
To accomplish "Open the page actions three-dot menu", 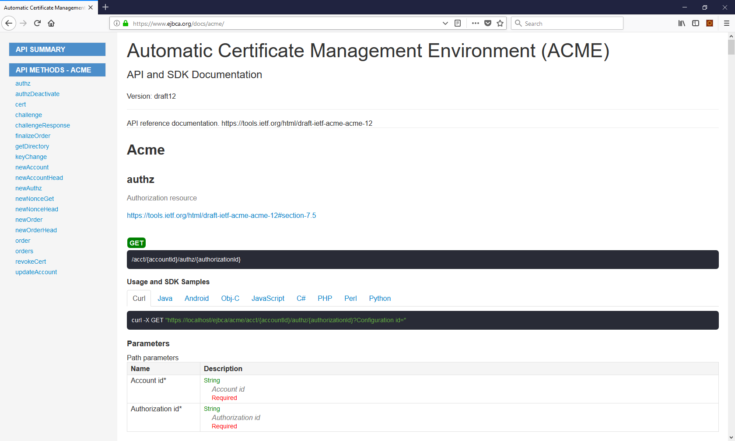I will coord(476,23).
